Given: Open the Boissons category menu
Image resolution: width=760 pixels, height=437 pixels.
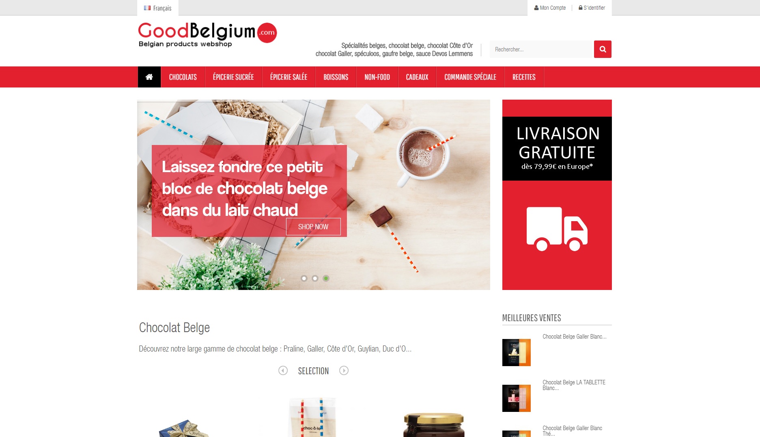Looking at the screenshot, I should pyautogui.click(x=336, y=77).
